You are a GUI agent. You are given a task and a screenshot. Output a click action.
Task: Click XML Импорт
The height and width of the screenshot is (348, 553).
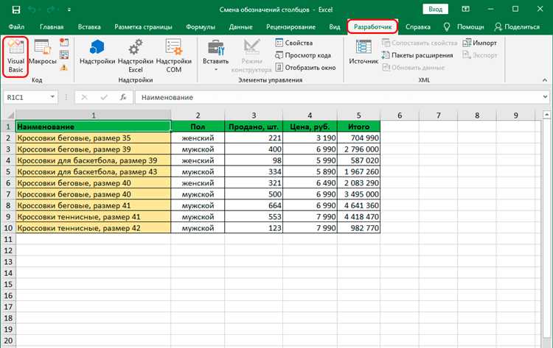pos(480,43)
